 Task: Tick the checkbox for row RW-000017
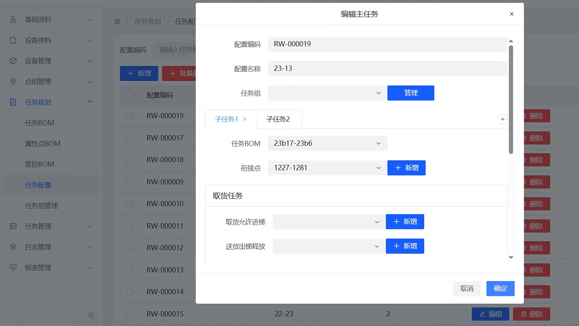pos(130,138)
